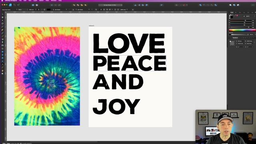Screen dimensions: 256x144
Task: Open the Help menu
Action: point(60,1)
